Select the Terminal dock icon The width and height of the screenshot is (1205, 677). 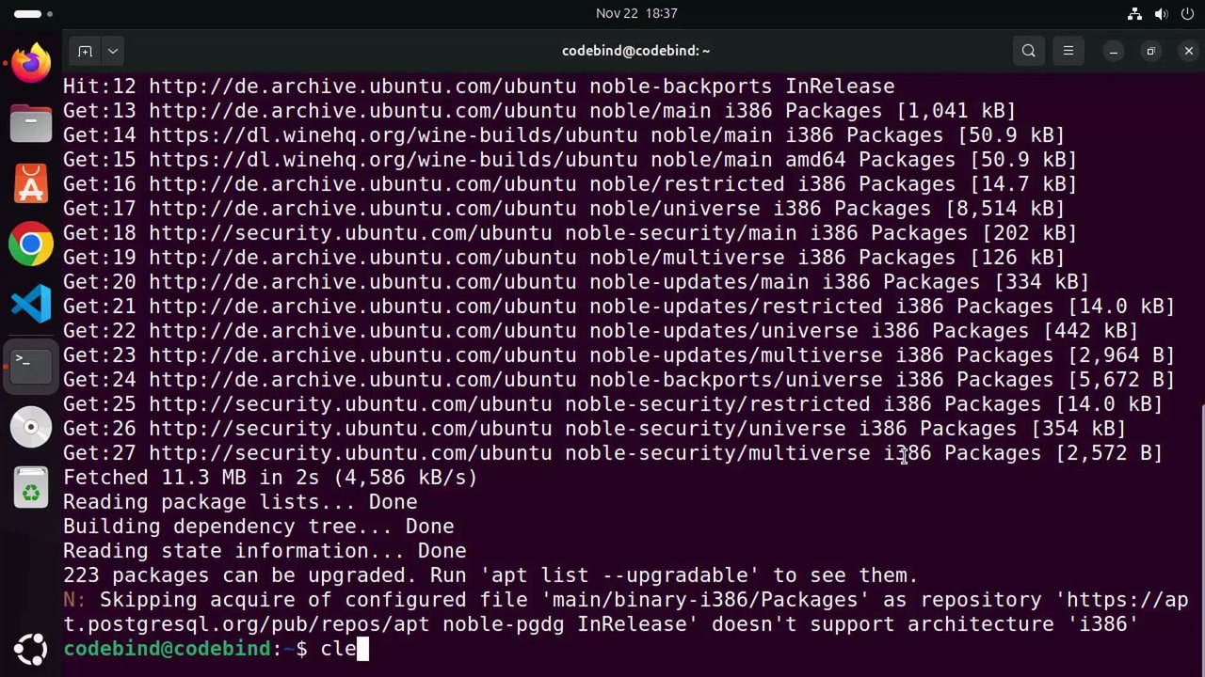[x=31, y=366]
